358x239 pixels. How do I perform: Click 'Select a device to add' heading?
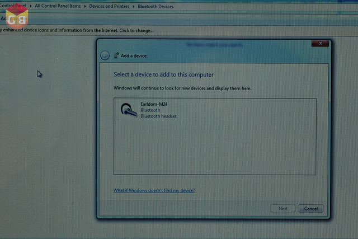point(163,74)
